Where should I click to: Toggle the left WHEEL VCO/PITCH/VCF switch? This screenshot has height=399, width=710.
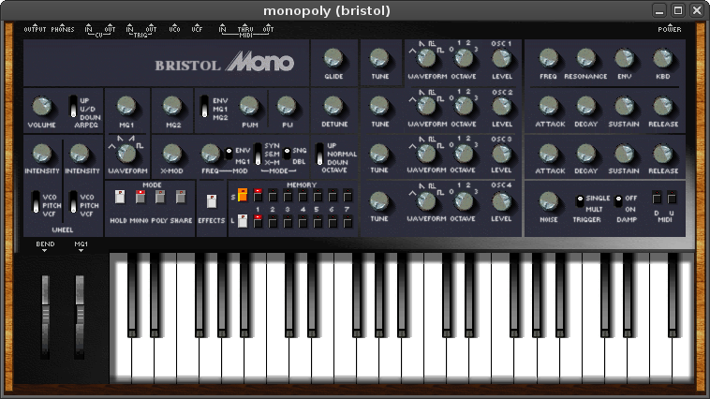click(36, 201)
